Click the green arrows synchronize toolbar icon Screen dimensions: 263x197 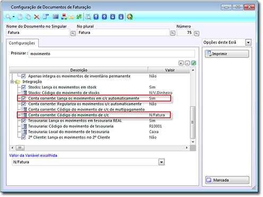(x=79, y=17)
